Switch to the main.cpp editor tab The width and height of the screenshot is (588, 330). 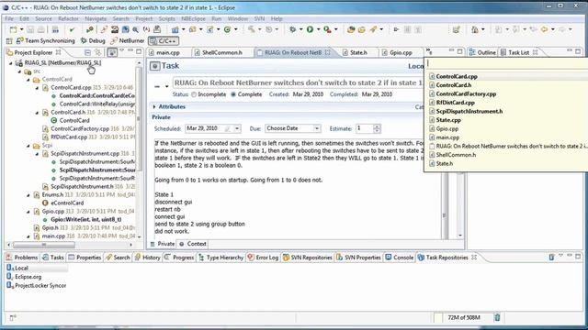tap(164, 53)
